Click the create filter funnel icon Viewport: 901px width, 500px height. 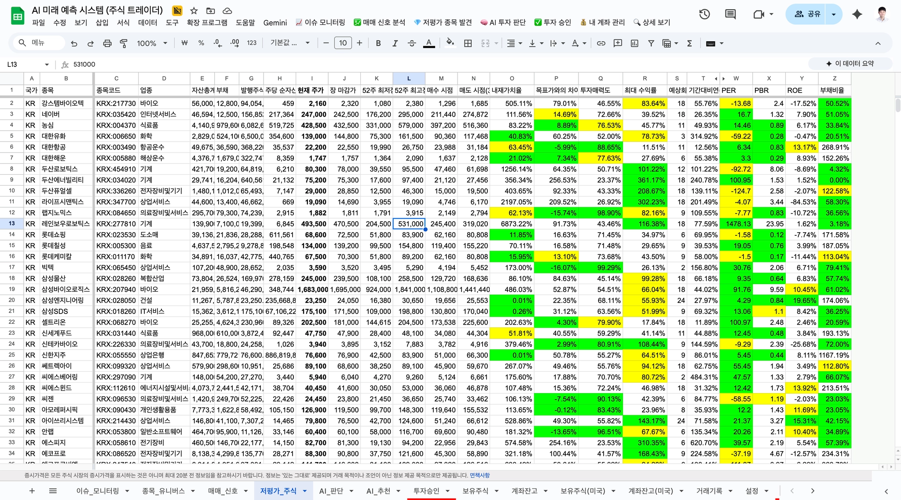coord(651,43)
